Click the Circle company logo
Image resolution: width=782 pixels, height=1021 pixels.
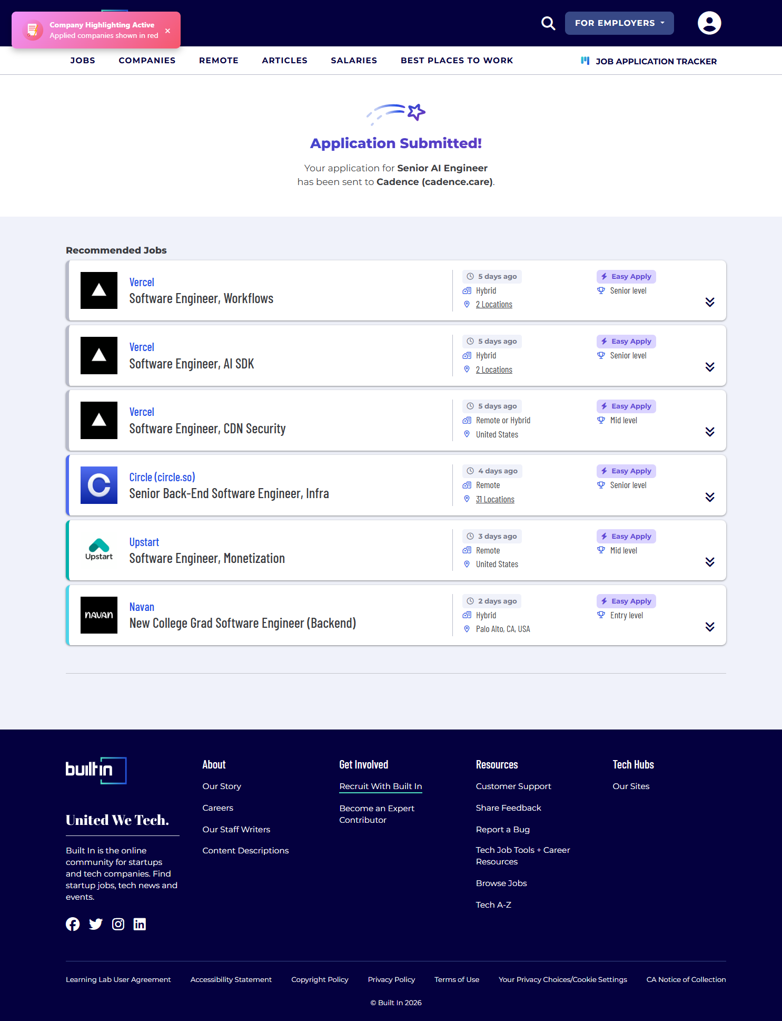(99, 485)
